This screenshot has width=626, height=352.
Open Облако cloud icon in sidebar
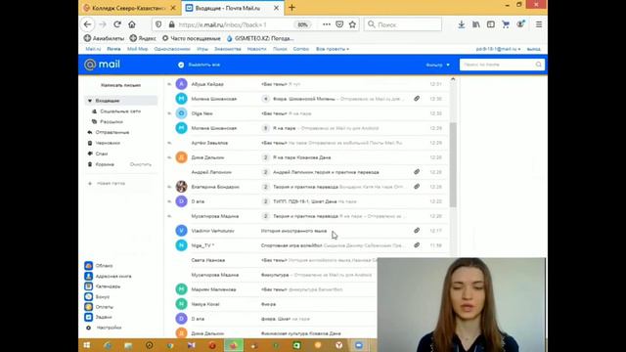[x=89, y=265]
